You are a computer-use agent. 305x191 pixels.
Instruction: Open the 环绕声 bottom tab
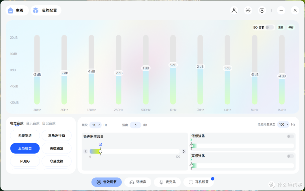(138, 182)
